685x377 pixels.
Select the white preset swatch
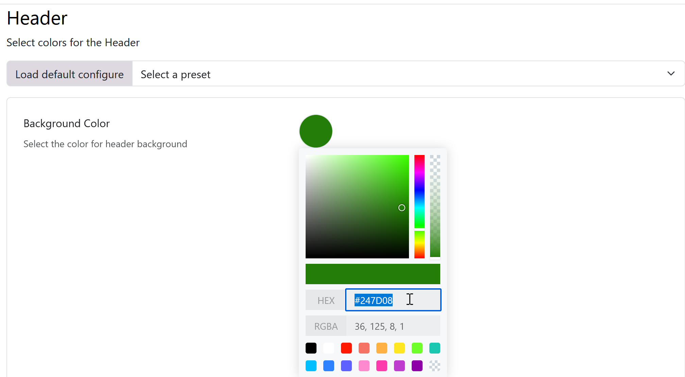(328, 348)
